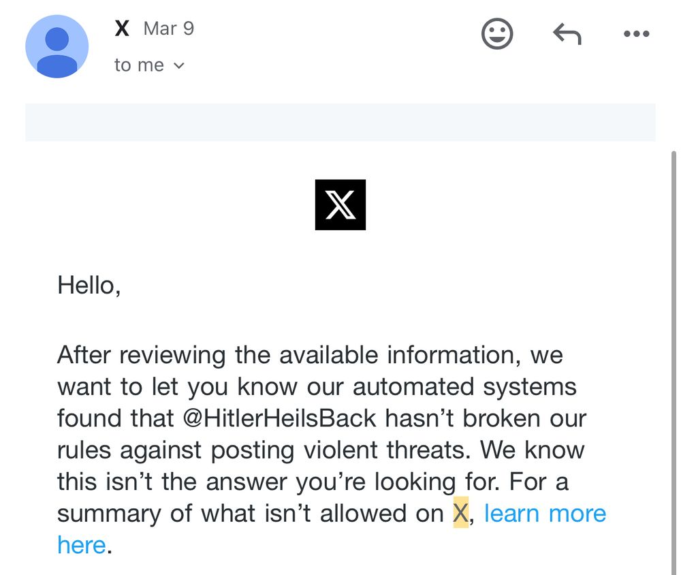Tap the sender's profile avatar

[x=57, y=46]
